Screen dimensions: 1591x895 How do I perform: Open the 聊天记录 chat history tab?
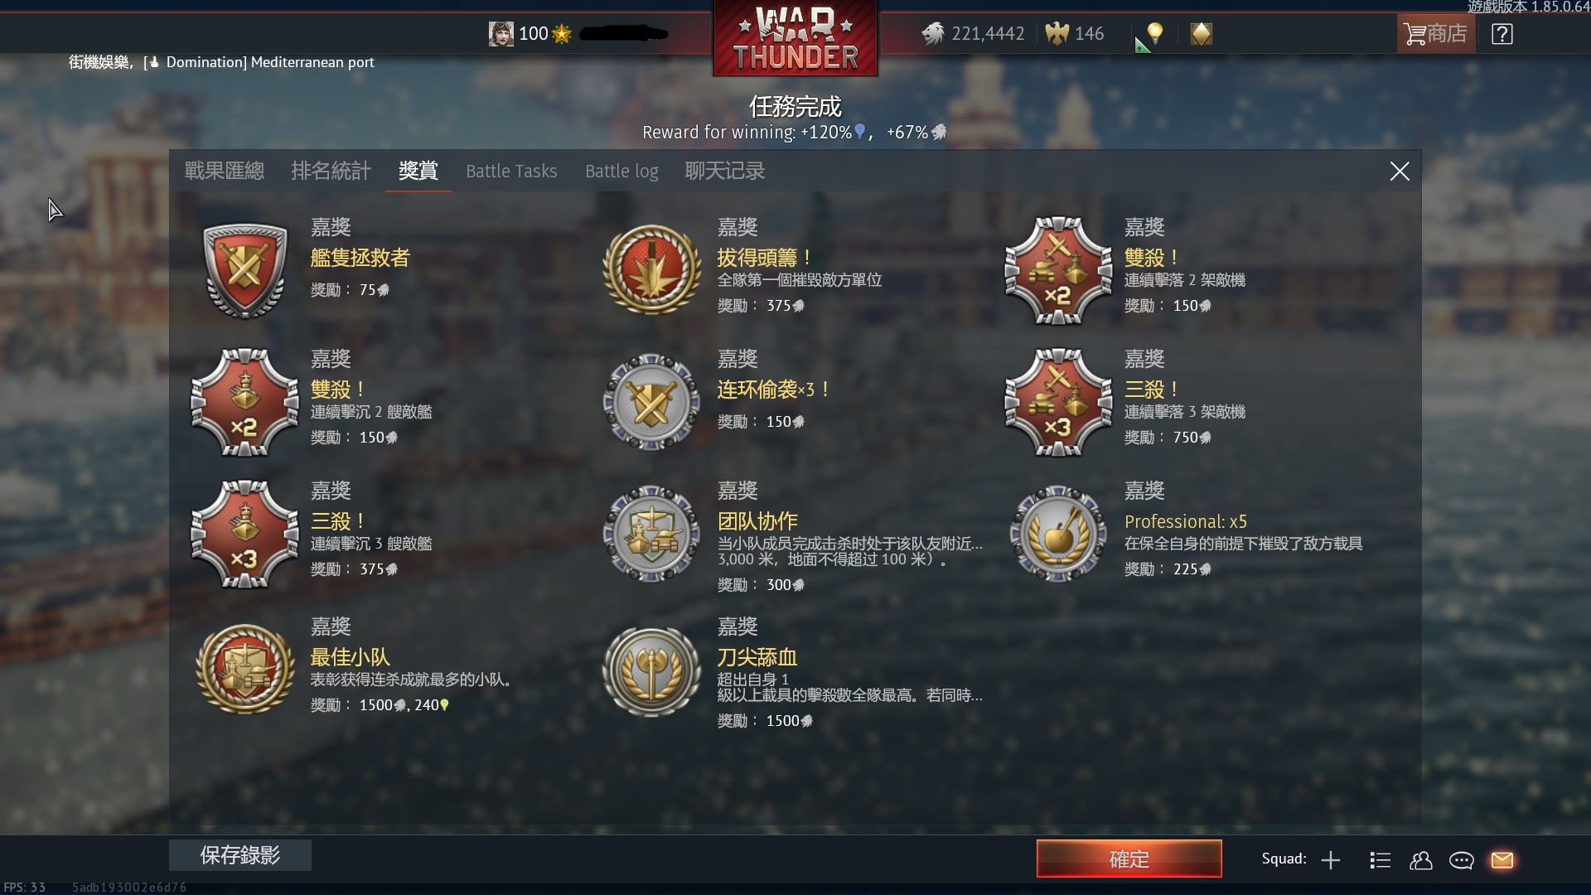(x=725, y=171)
